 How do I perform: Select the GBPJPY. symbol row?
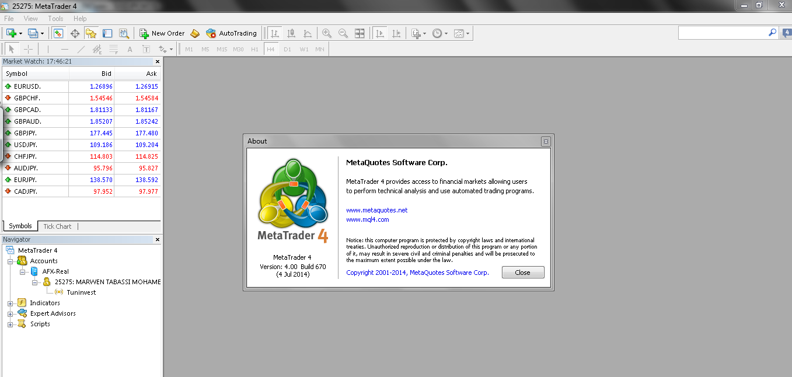coord(81,133)
